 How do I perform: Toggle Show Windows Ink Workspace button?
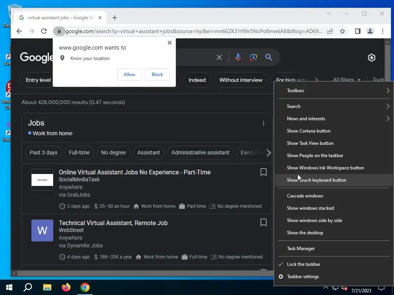point(334,168)
